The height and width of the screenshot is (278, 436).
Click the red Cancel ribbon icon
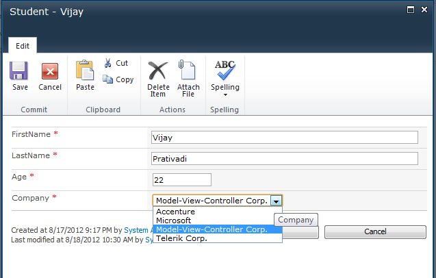50,71
